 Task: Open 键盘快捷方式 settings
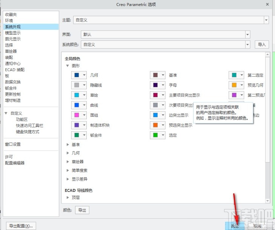pos(28,132)
